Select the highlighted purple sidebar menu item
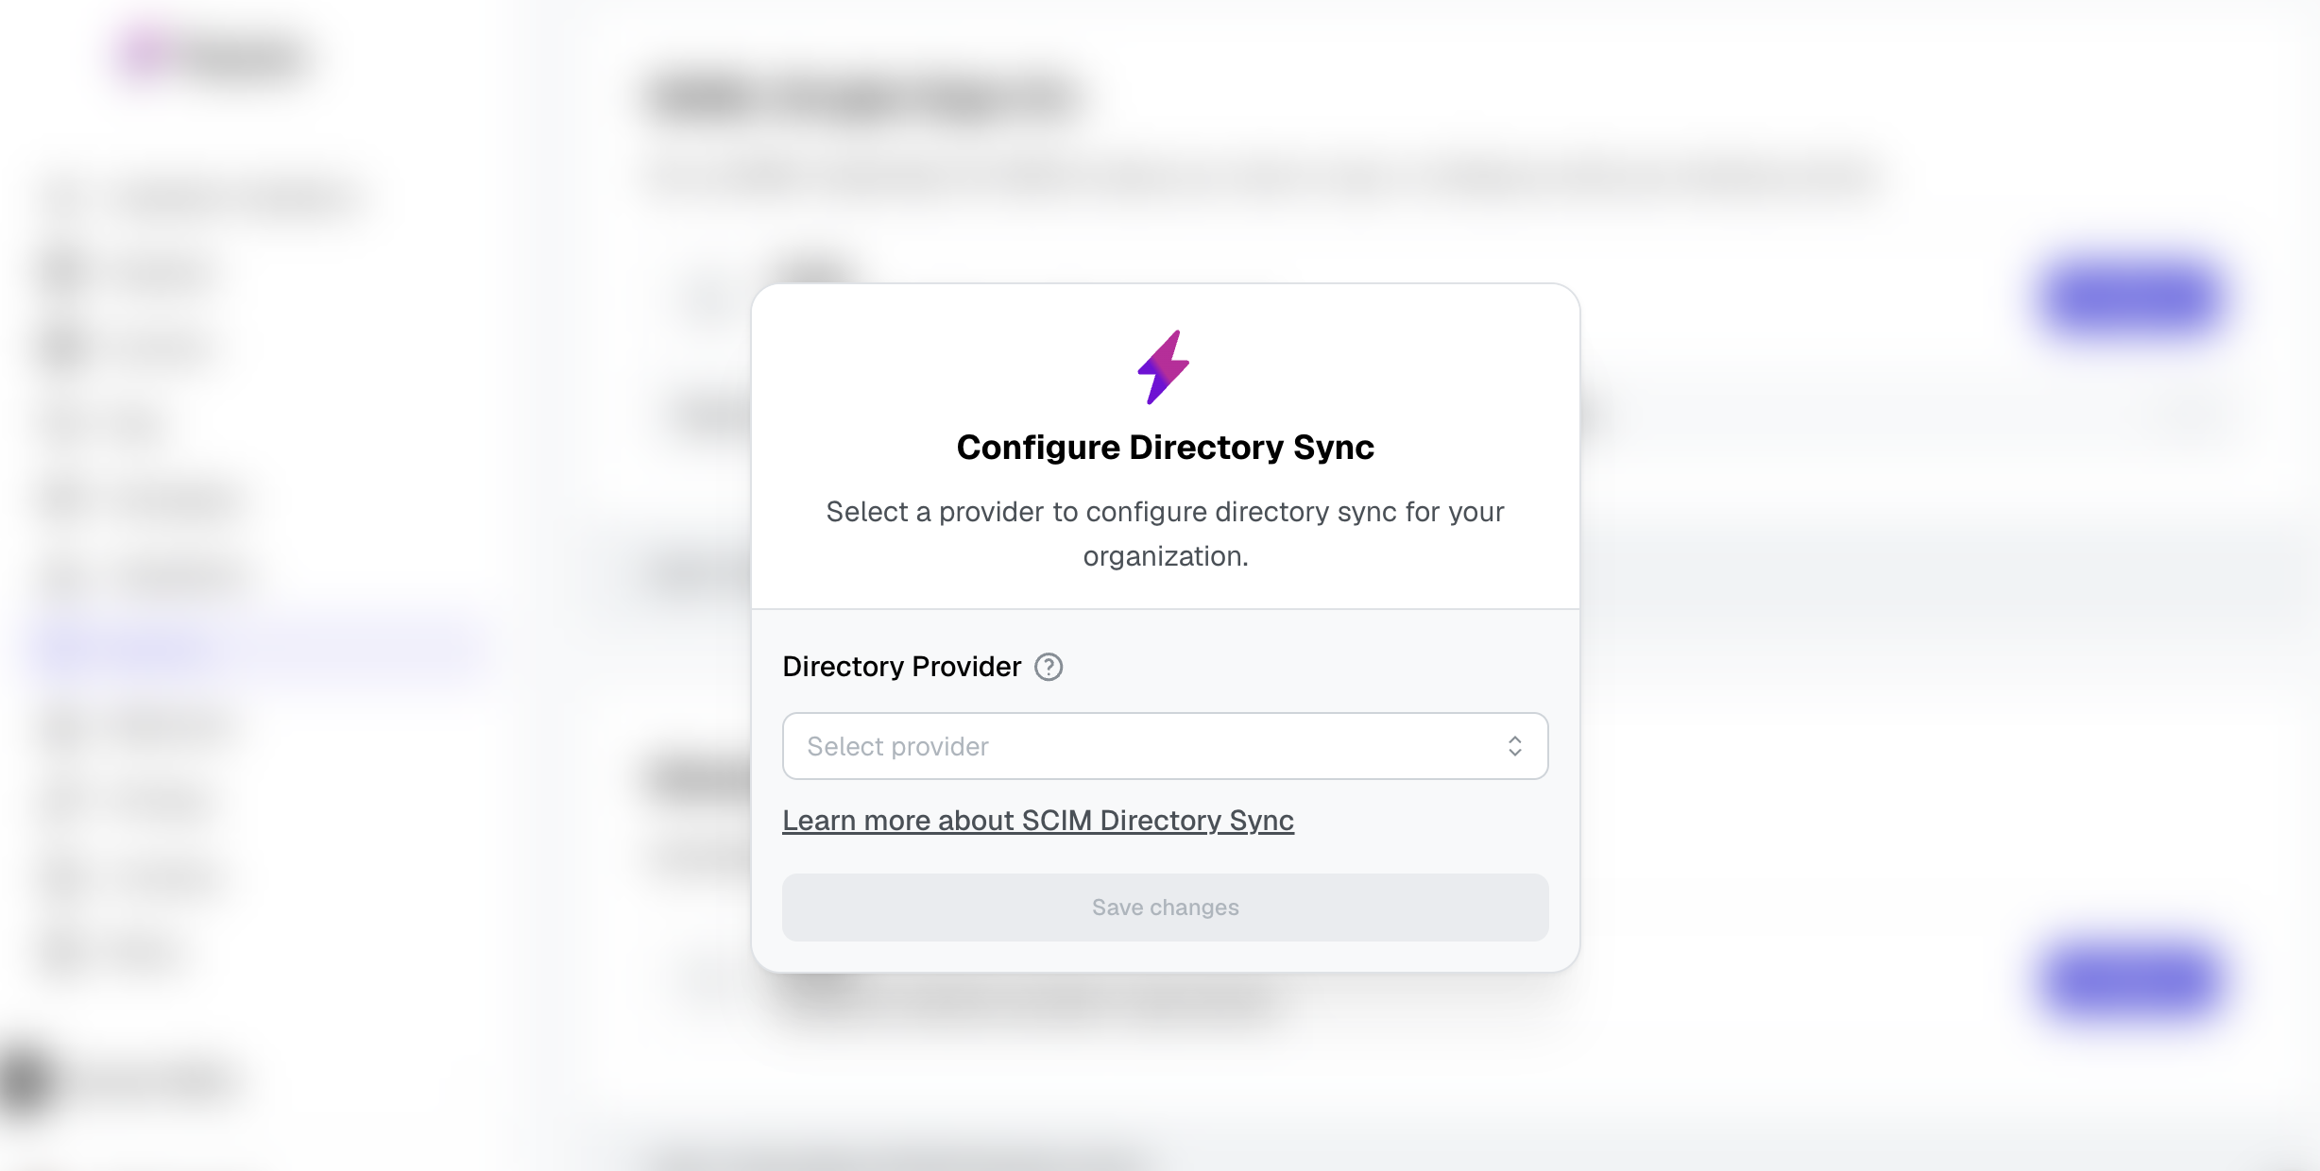The image size is (2320, 1171). [x=255, y=650]
